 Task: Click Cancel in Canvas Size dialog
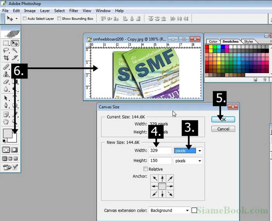(223, 129)
